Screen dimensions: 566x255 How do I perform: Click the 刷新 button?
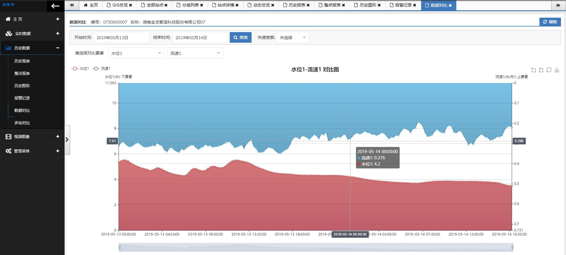pos(550,22)
